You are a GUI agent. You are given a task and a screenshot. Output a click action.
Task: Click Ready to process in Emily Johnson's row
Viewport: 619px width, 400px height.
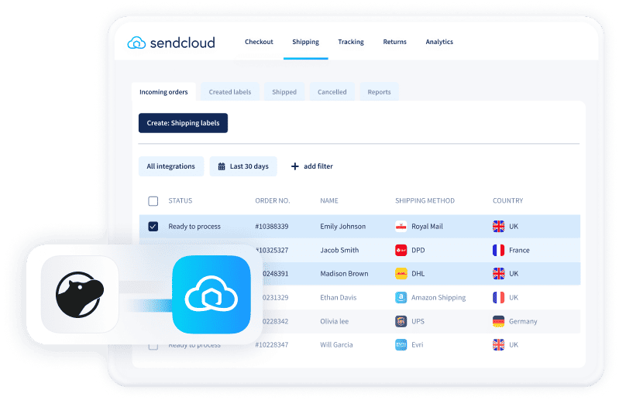coord(194,227)
